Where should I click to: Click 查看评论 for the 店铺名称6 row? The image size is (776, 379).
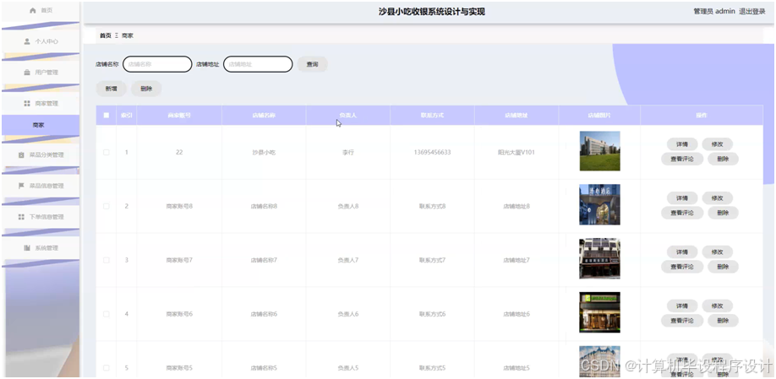click(x=682, y=321)
